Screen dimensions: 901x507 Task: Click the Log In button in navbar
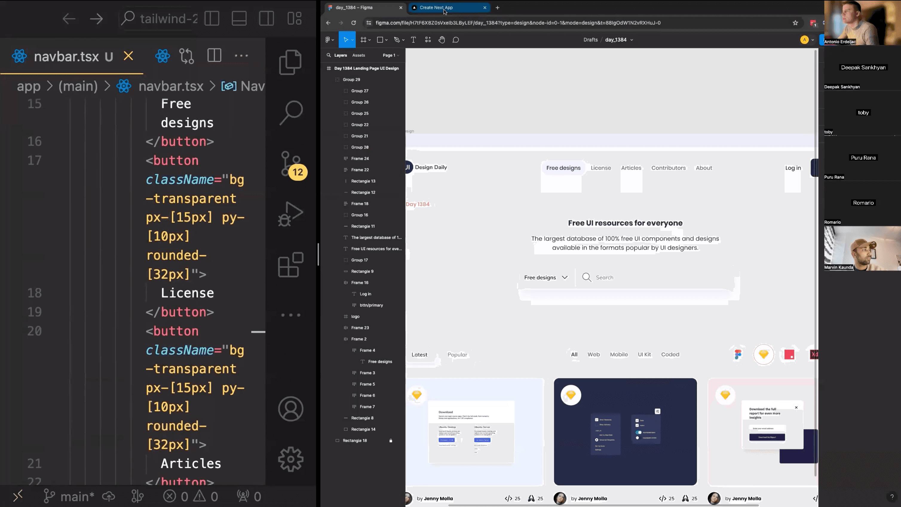[793, 167]
